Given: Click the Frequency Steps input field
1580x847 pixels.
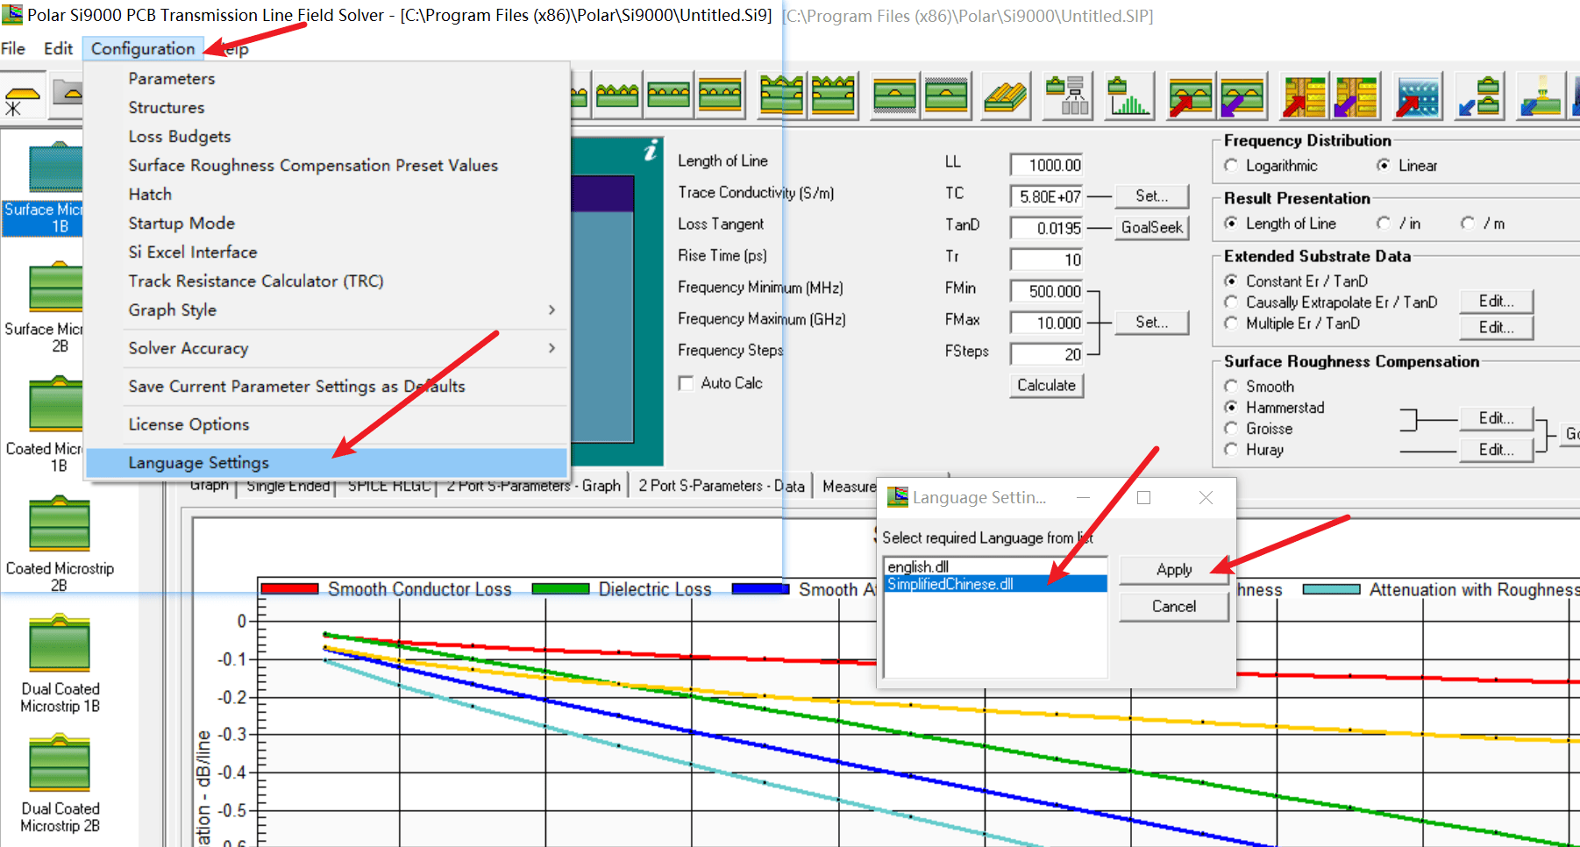Looking at the screenshot, I should point(1047,355).
